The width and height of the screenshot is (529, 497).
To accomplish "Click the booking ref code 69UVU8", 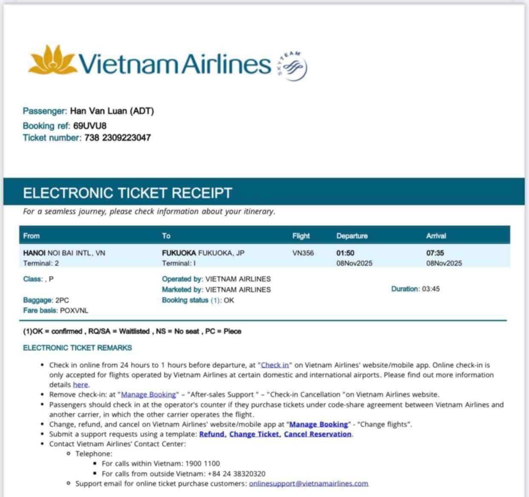I will 90,126.
